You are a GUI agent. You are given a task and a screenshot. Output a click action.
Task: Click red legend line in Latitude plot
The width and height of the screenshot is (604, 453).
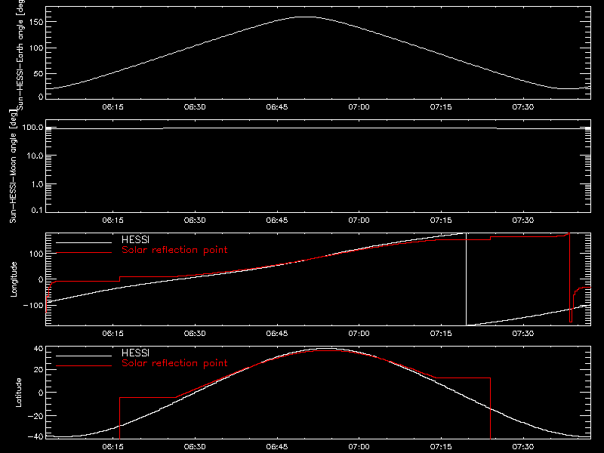pos(84,366)
